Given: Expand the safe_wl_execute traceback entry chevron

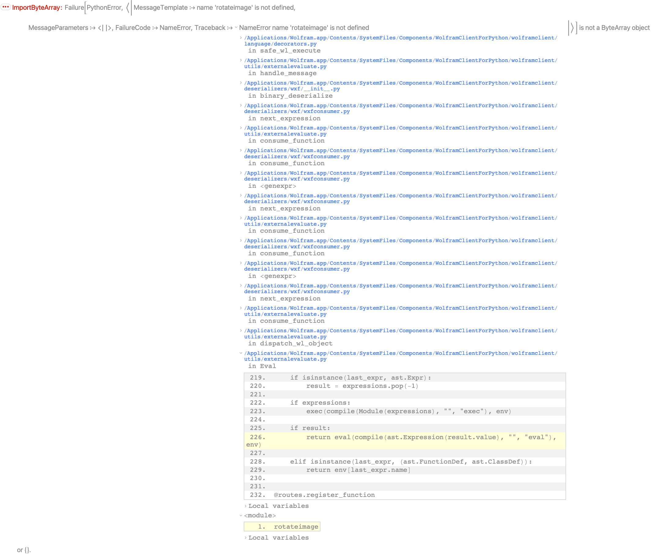Looking at the screenshot, I should click(x=241, y=38).
